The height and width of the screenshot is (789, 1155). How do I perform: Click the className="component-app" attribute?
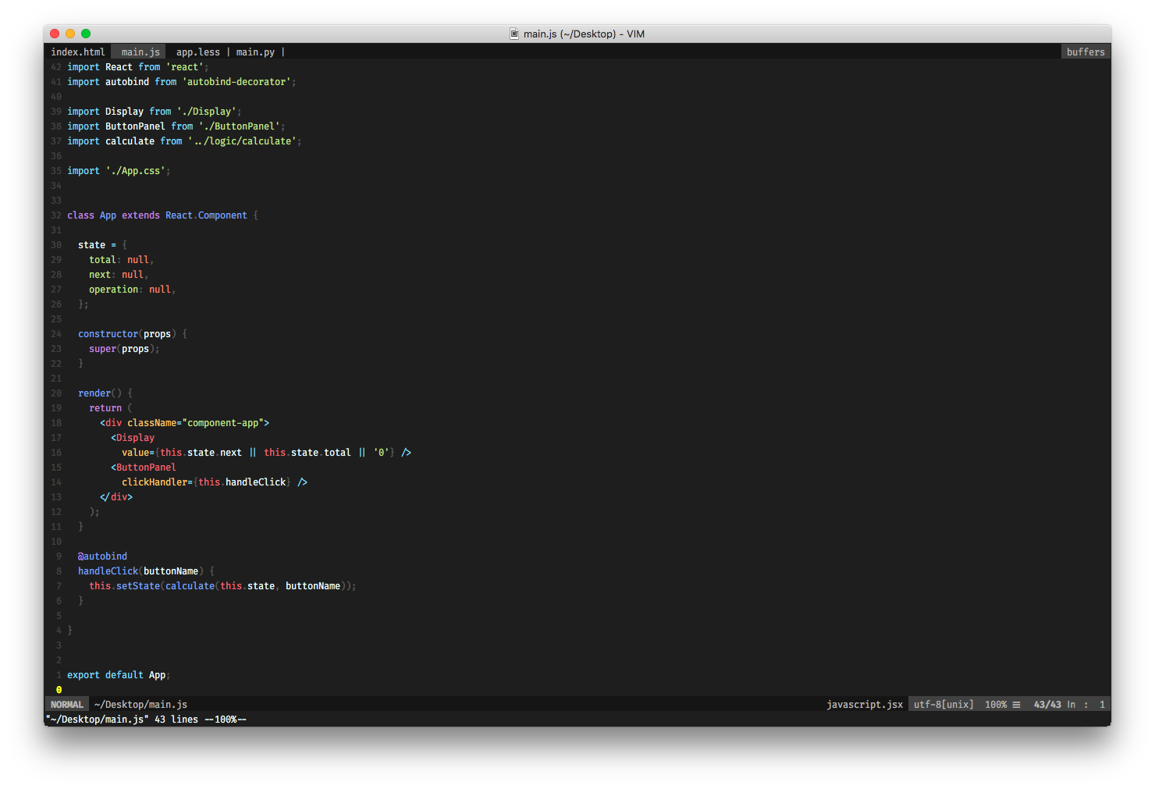point(195,423)
